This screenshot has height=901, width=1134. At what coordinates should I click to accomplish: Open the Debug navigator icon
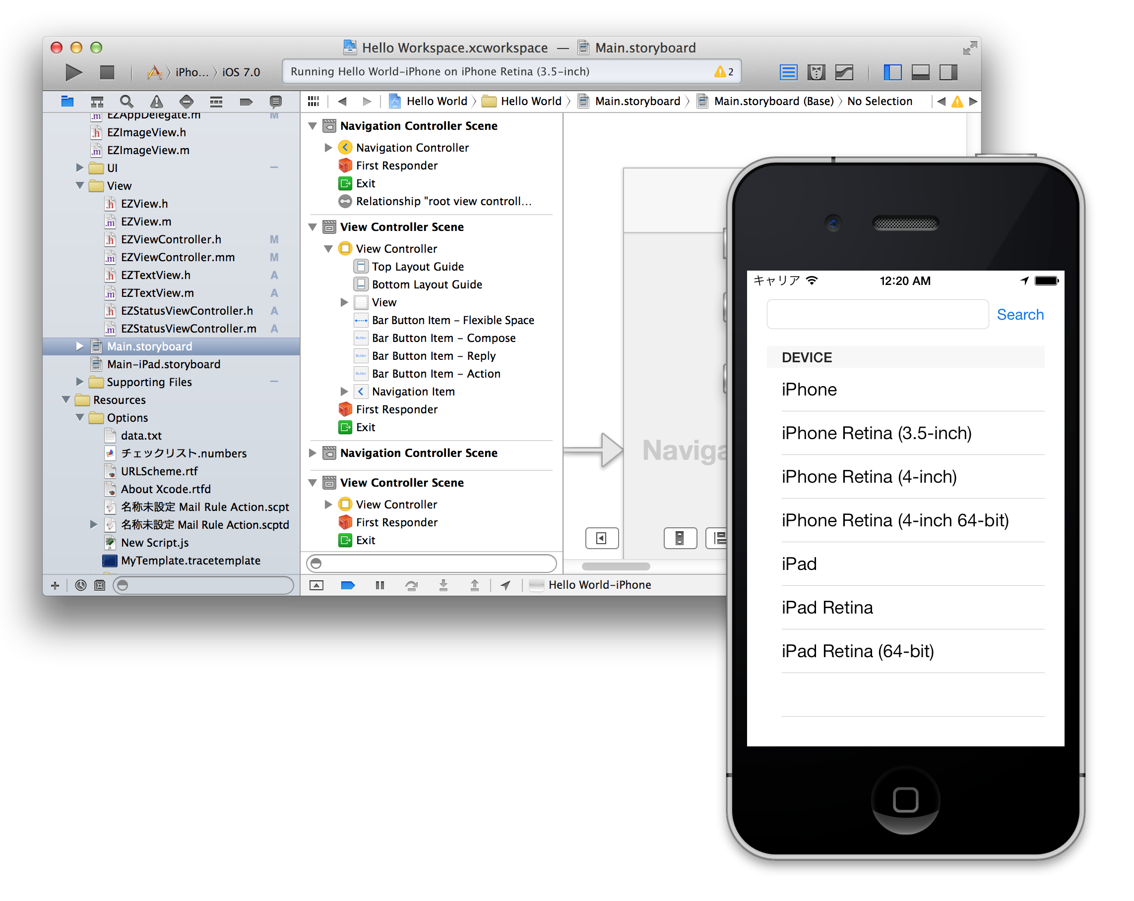coord(216,102)
